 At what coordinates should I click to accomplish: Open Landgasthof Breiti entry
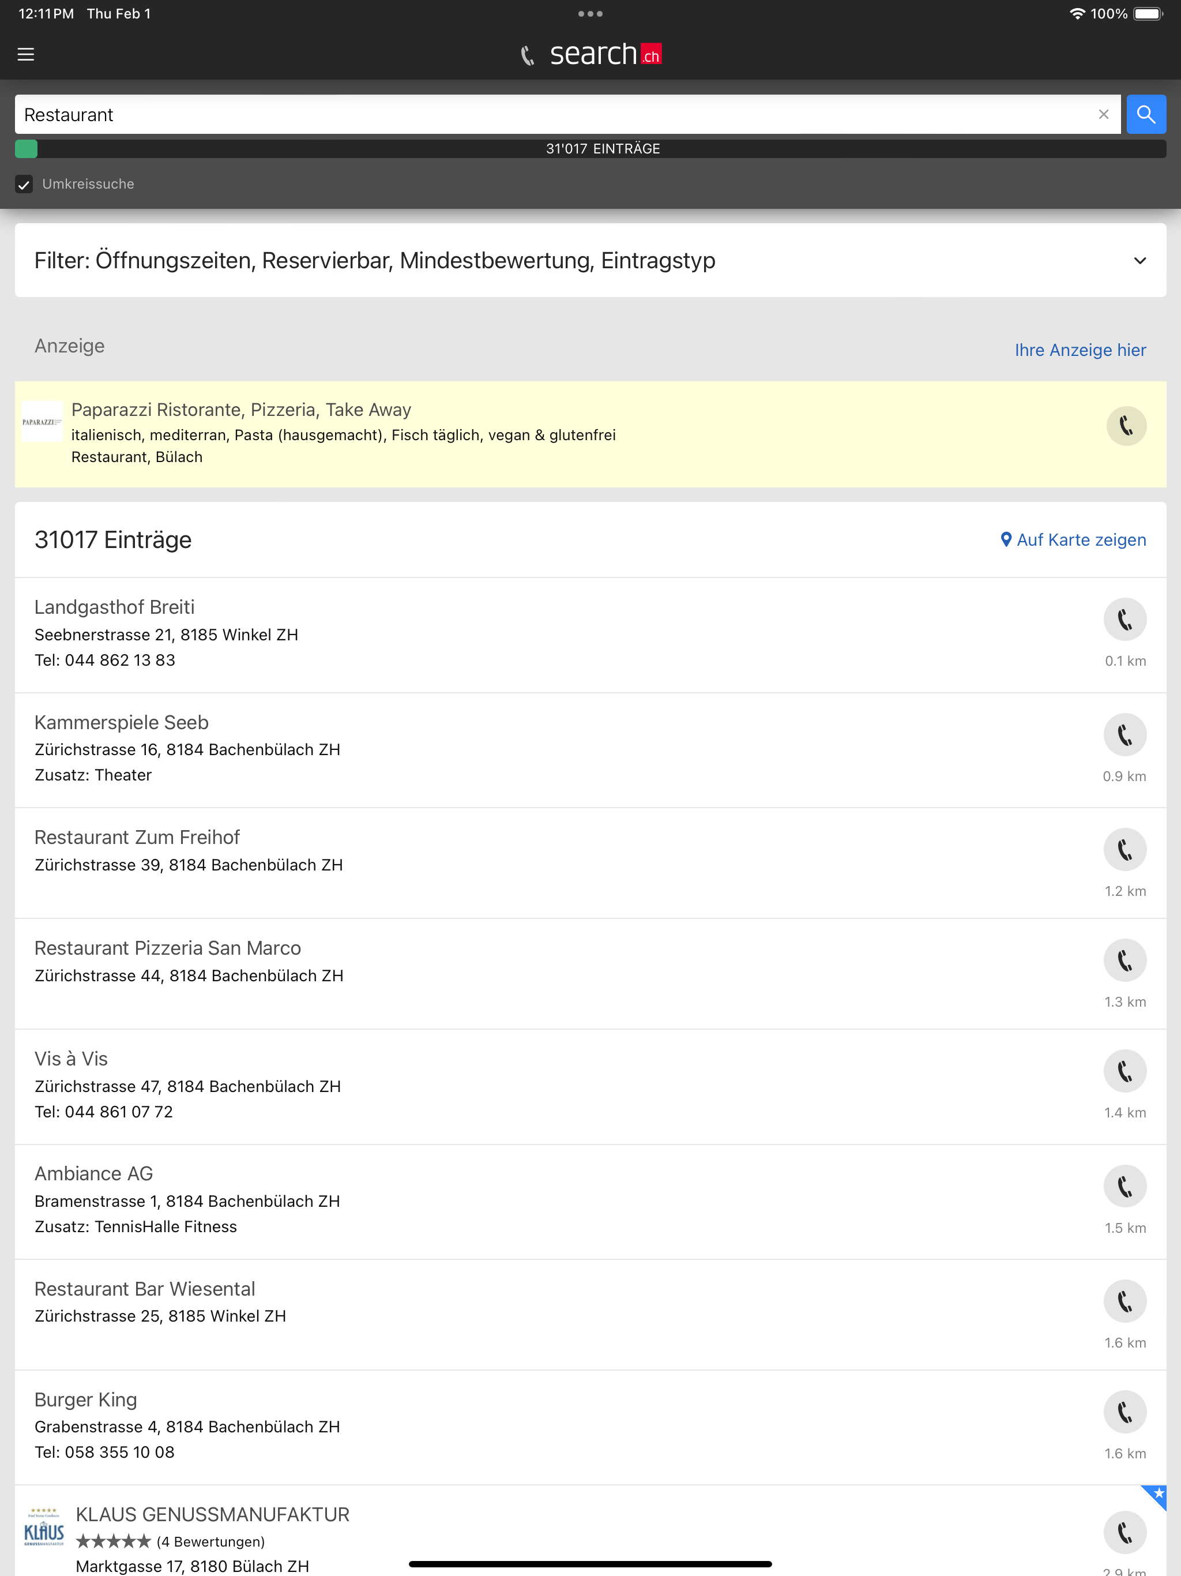click(590, 635)
